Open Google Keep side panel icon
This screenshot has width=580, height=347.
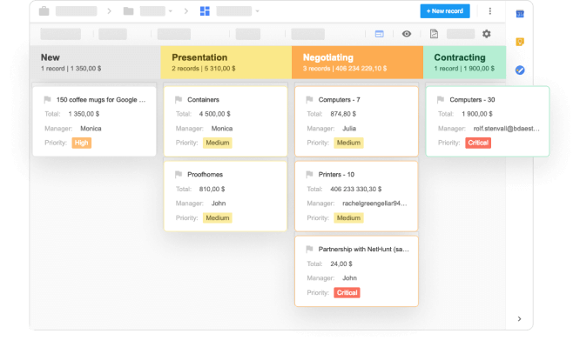(520, 42)
